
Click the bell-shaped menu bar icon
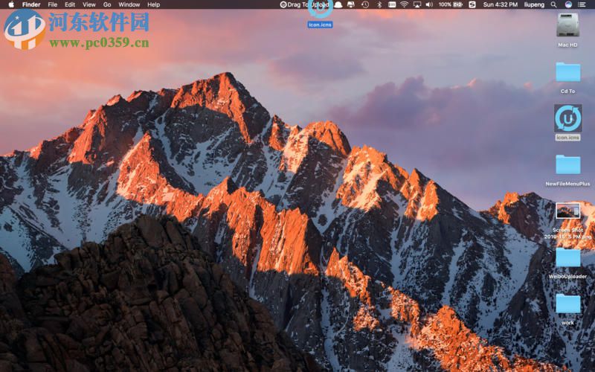point(338,4)
